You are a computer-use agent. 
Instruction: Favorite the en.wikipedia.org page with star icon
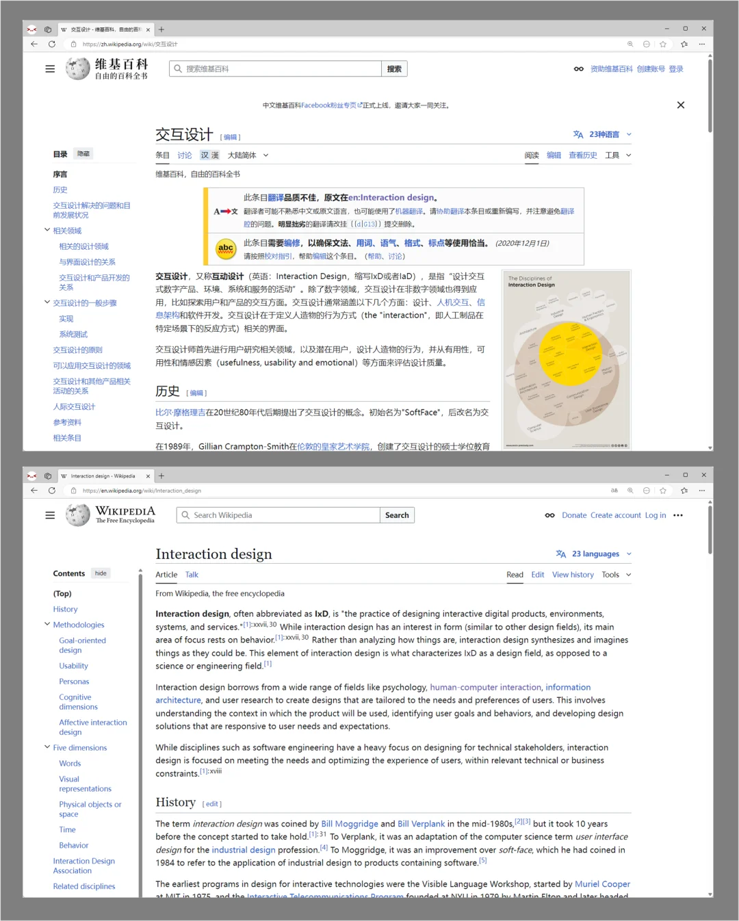click(x=663, y=491)
